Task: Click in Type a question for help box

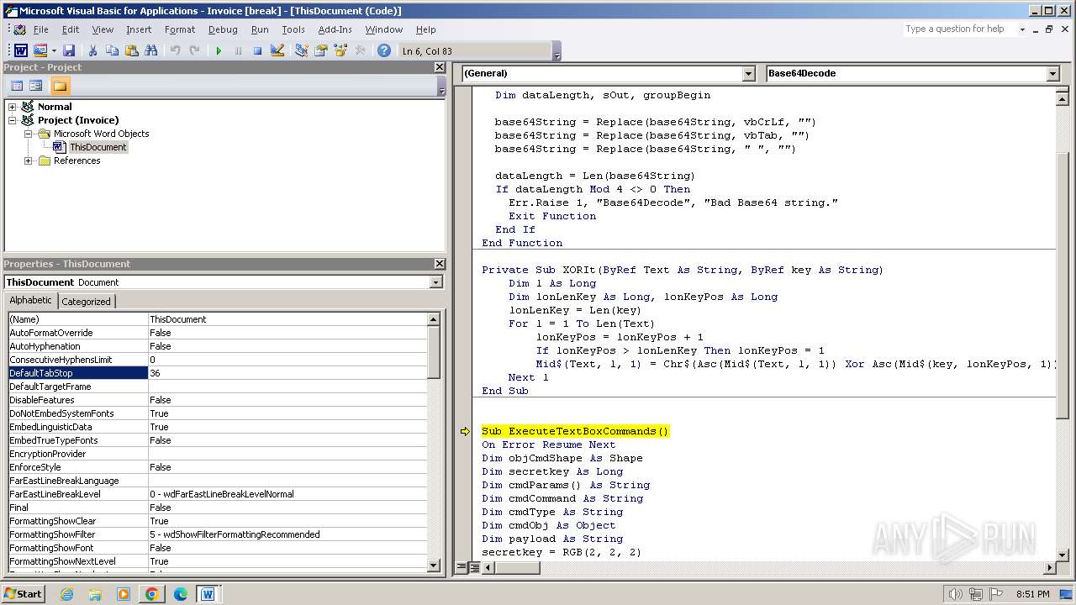Action: pyautogui.click(x=960, y=29)
